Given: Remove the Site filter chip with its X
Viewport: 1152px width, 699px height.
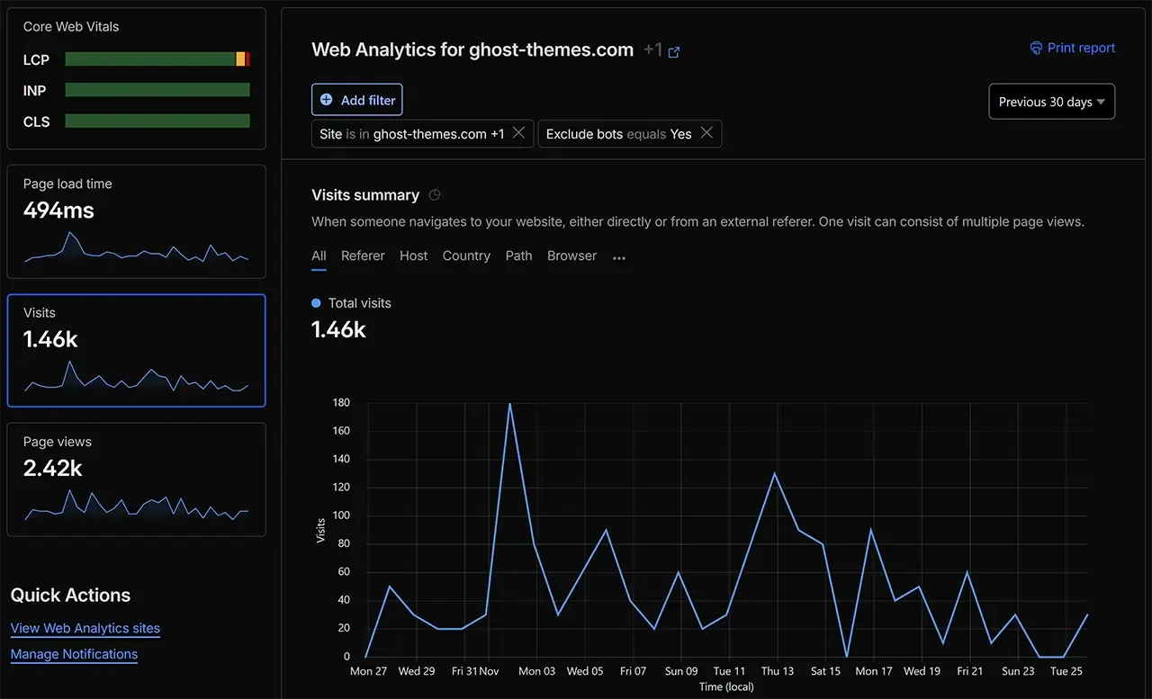Looking at the screenshot, I should 518,132.
